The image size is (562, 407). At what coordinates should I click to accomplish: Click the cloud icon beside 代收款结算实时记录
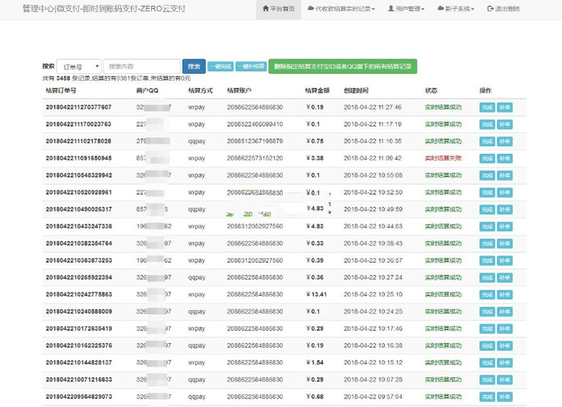tap(311, 9)
